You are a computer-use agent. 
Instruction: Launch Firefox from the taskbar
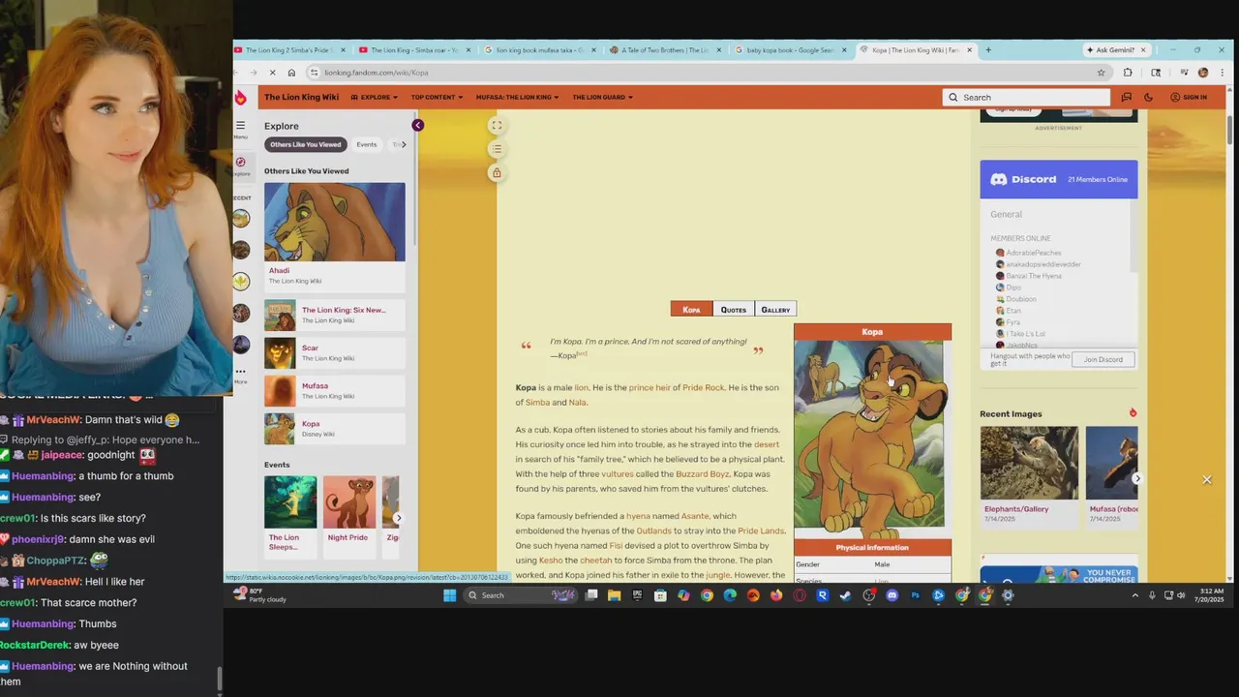tap(776, 595)
